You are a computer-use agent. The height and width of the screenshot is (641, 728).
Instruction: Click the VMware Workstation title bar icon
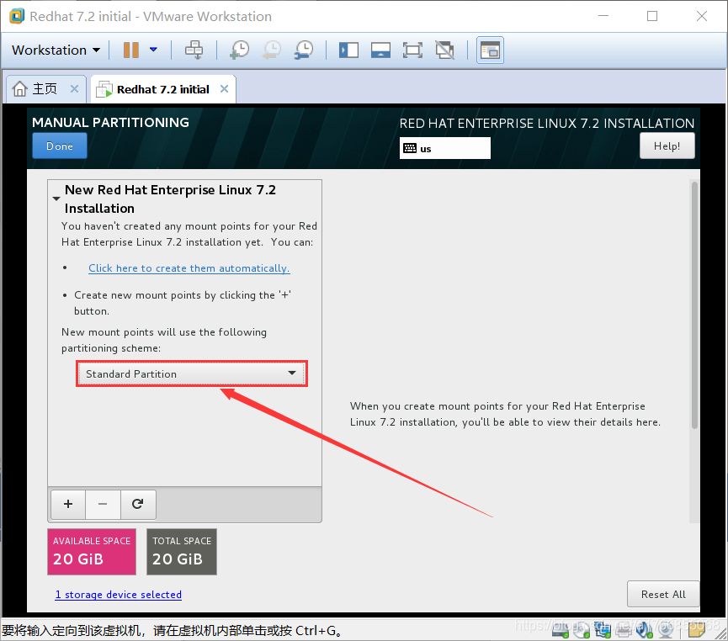pos(17,16)
